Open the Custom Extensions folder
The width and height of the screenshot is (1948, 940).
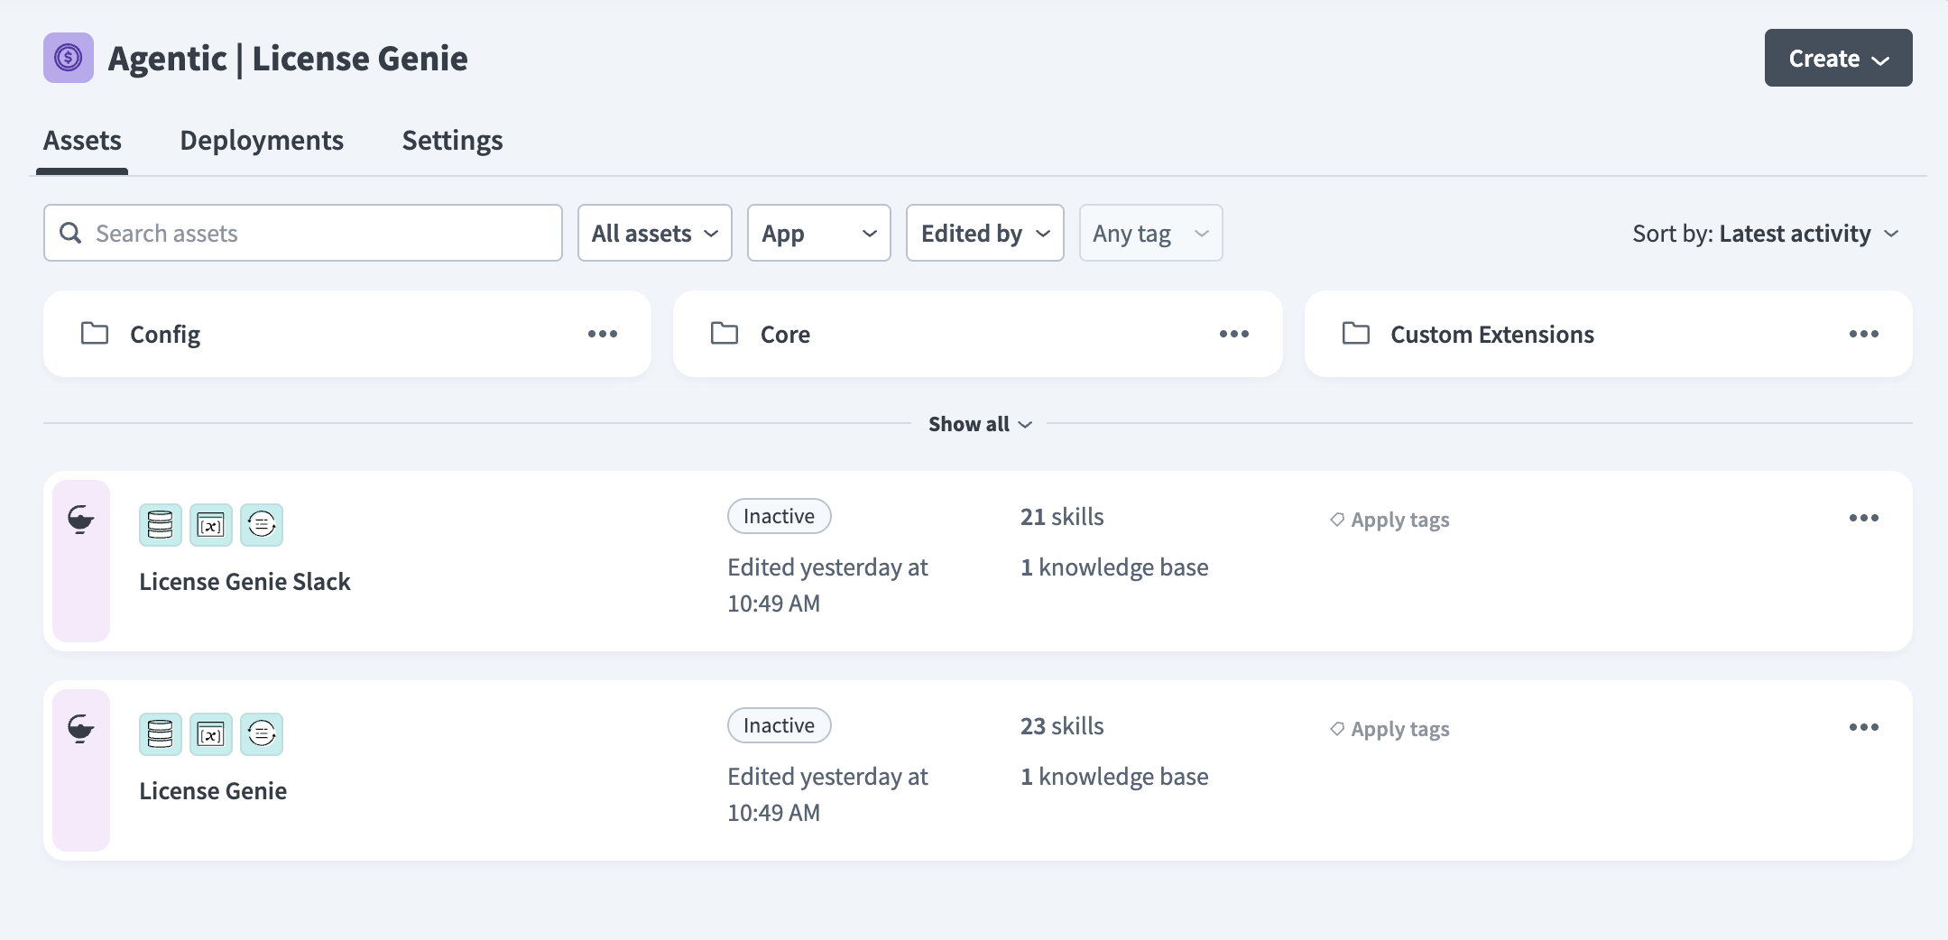point(1609,334)
